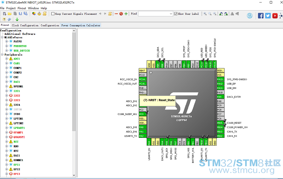
Task: Click the PA12 pin labeled USB_DP
Action: tap(220, 84)
